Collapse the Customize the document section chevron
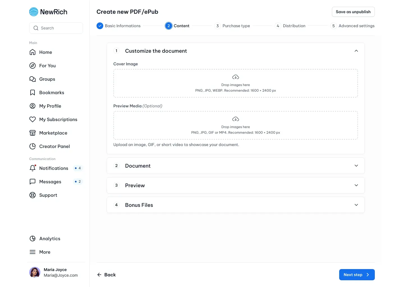Viewport: 404px width, 287px height. (x=356, y=51)
